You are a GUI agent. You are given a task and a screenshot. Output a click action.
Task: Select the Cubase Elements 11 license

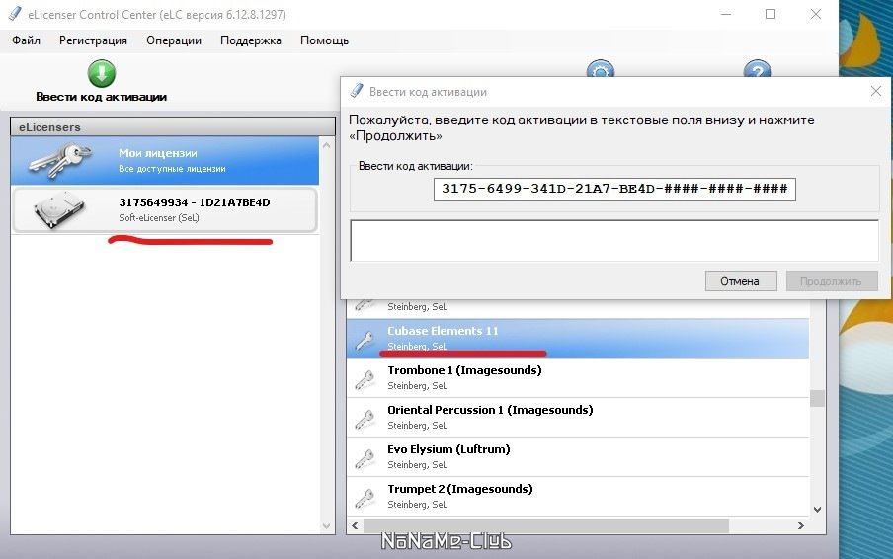578,338
